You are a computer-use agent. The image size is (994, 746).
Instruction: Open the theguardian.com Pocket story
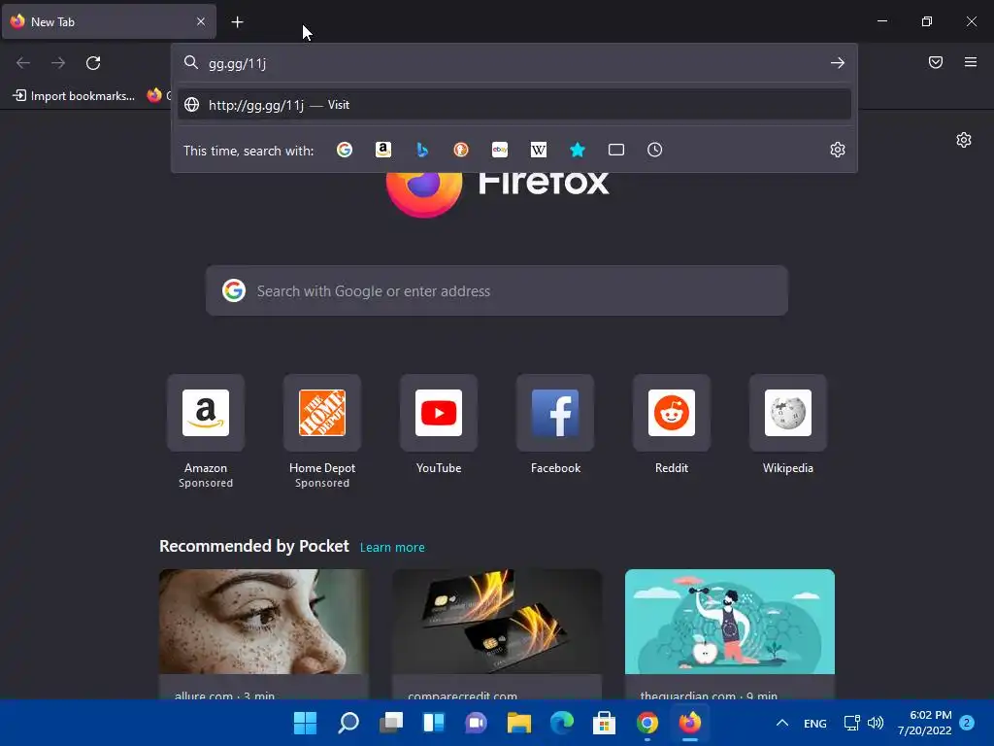click(x=730, y=634)
